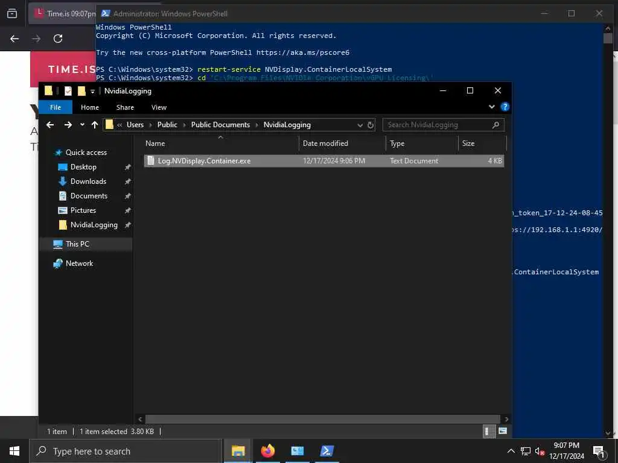Screen dimensions: 618x463
Task: Sort by Date modified column
Action: pos(342,143)
